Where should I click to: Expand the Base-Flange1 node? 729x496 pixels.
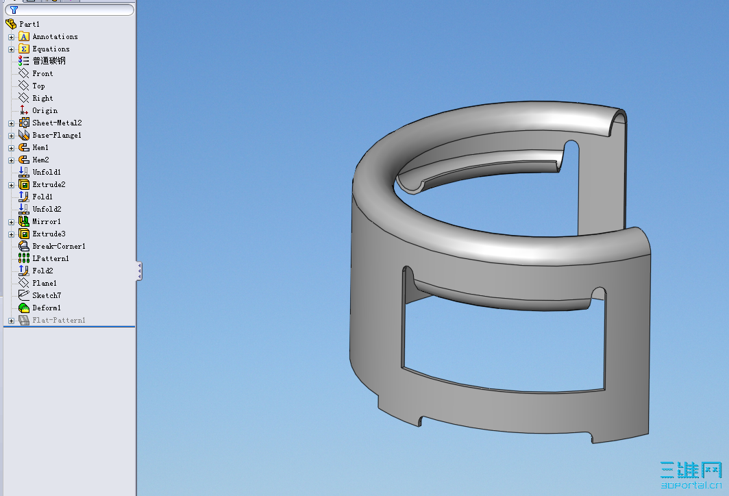pyautogui.click(x=11, y=136)
